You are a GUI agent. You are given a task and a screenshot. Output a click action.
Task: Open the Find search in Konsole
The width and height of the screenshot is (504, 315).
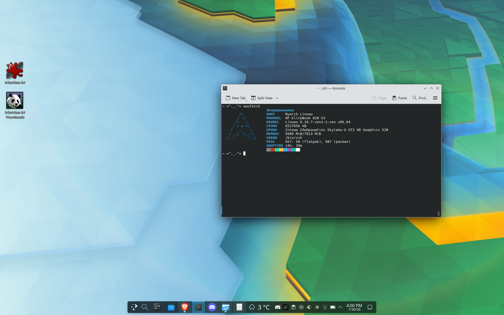(420, 98)
